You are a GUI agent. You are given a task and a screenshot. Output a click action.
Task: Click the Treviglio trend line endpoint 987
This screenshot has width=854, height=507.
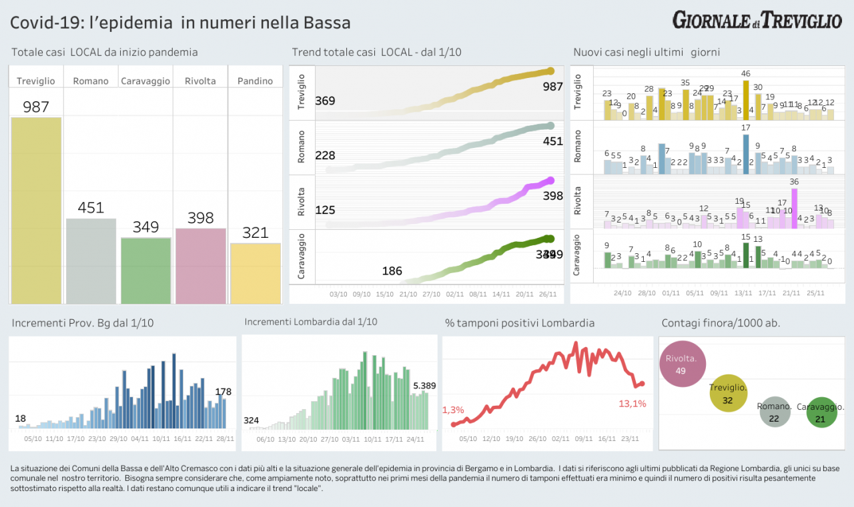pos(550,71)
